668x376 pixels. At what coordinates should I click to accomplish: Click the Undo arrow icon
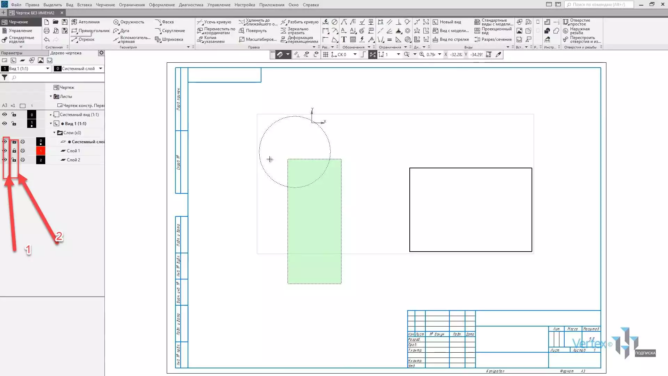click(47, 39)
